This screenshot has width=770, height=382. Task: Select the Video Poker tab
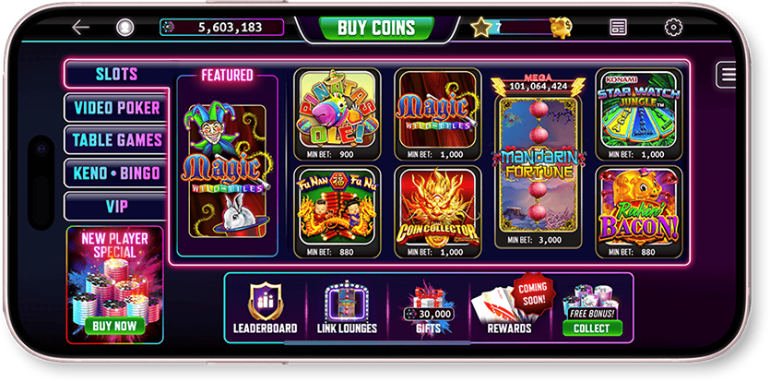point(117,108)
